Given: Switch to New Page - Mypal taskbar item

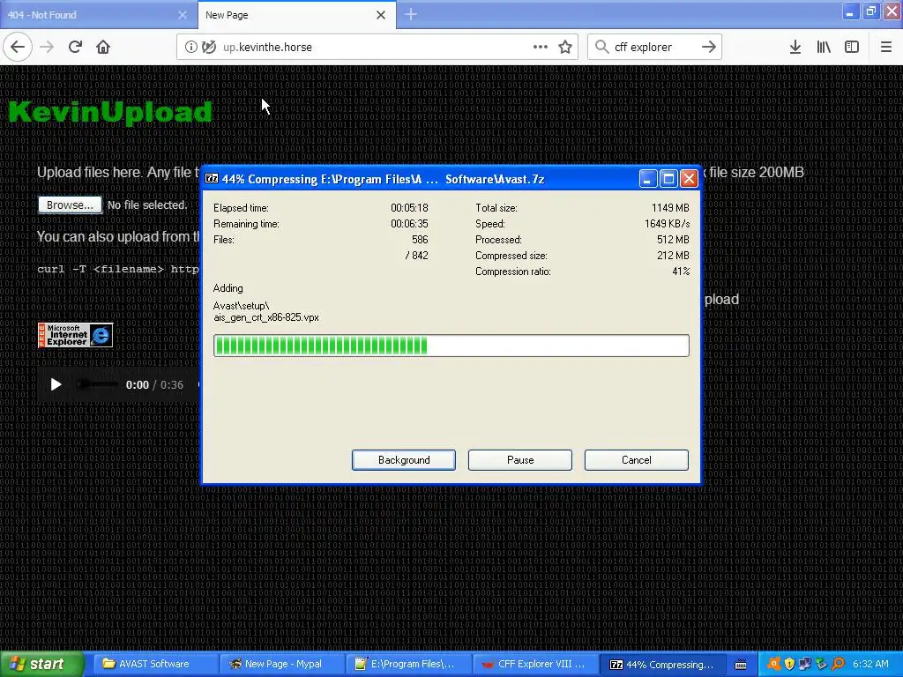Looking at the screenshot, I should [282, 664].
